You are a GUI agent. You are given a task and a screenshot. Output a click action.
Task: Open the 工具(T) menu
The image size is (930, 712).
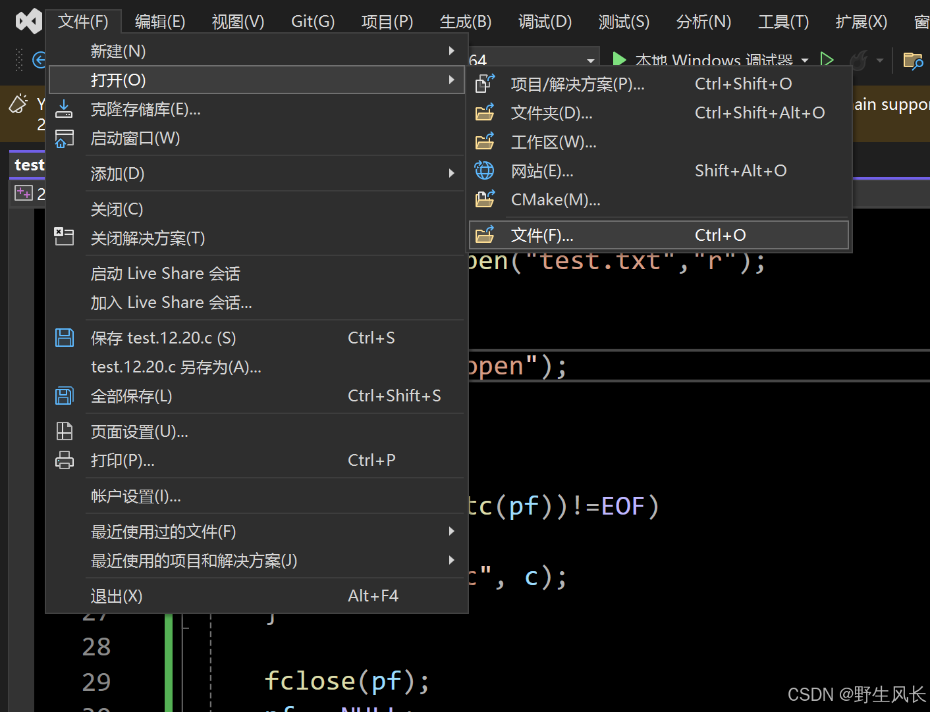pos(783,22)
